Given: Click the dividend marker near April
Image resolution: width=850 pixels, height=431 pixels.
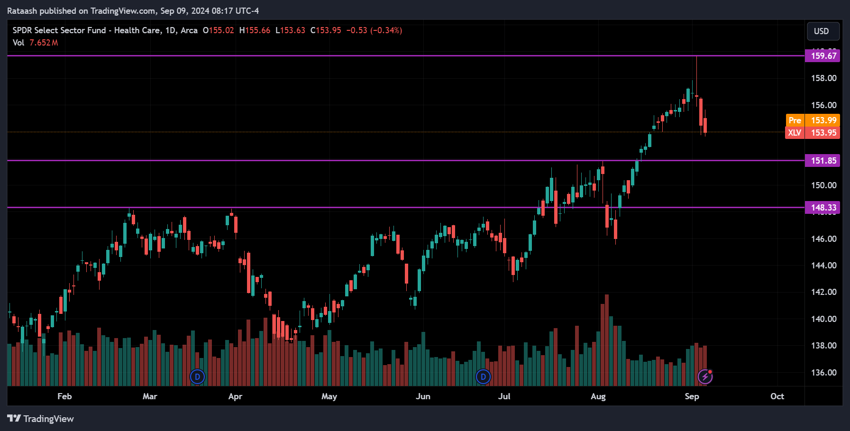Looking at the screenshot, I should point(197,377).
